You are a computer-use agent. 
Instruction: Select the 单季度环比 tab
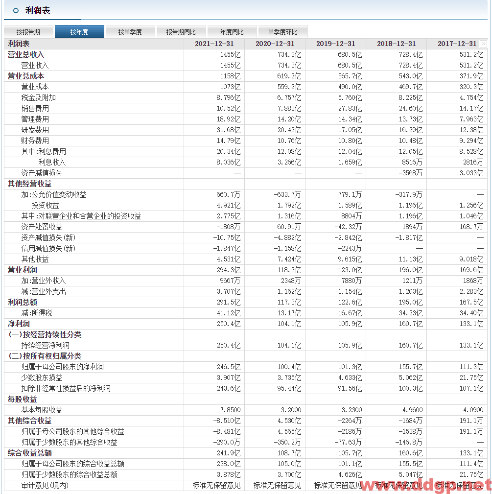coord(283,32)
